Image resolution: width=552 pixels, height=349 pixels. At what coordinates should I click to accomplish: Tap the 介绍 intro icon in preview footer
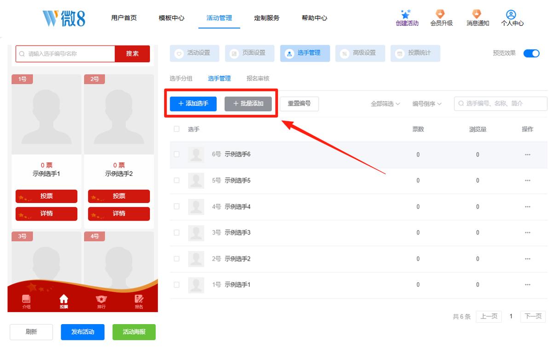(26, 299)
